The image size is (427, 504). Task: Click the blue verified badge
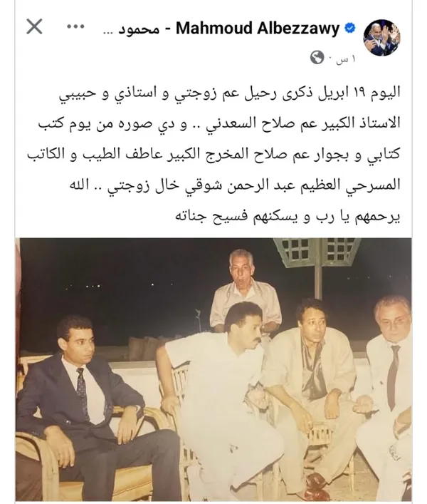[349, 29]
